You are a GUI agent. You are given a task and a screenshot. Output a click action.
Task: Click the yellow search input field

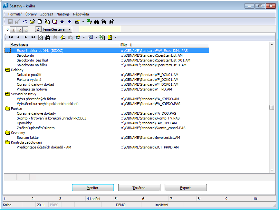pos(100,29)
